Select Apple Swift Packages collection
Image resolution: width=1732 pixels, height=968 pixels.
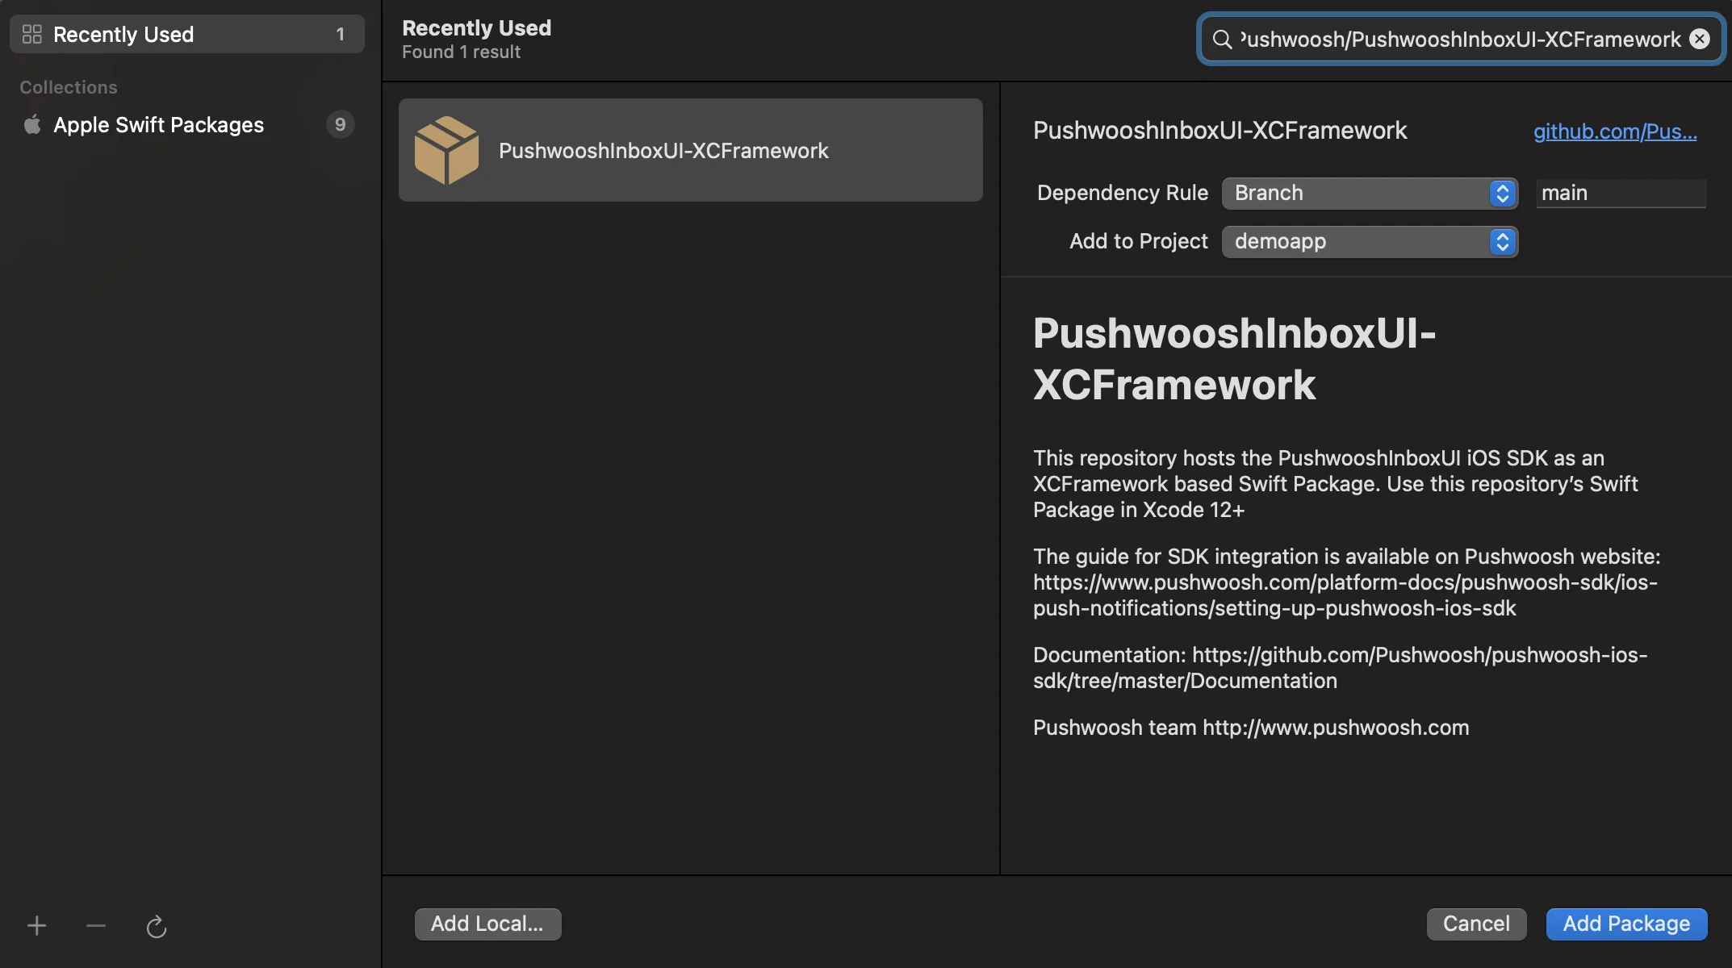click(x=159, y=125)
